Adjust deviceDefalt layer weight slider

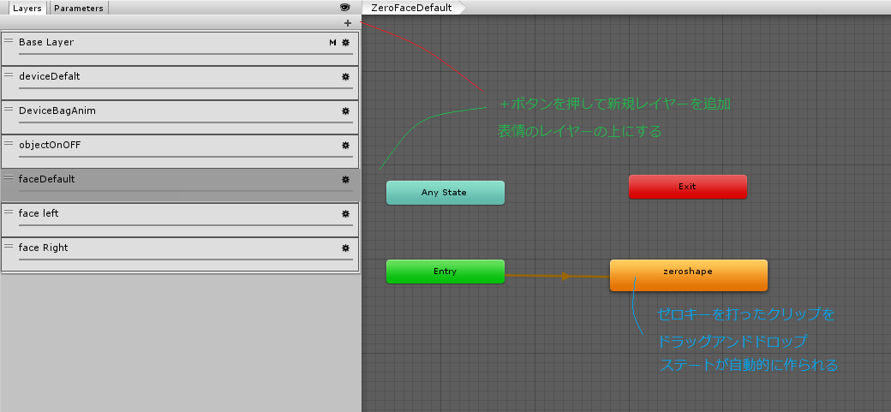click(186, 88)
